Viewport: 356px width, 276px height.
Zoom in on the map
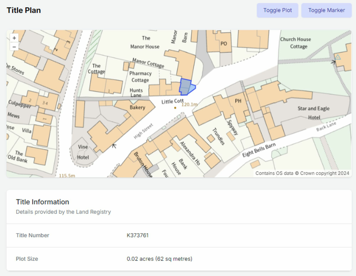(x=14, y=38)
